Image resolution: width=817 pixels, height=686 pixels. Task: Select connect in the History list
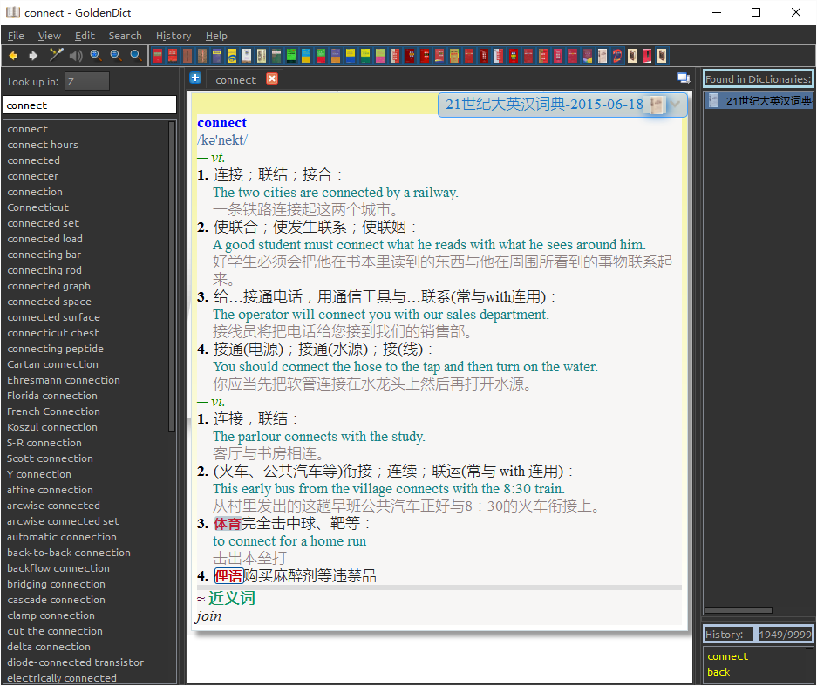[727, 656]
